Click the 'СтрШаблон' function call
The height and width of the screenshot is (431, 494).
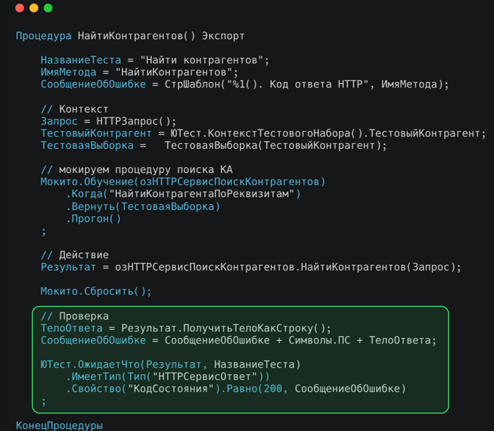192,84
